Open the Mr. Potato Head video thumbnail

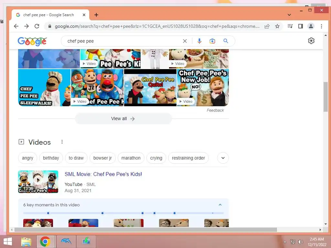[x=97, y=88]
